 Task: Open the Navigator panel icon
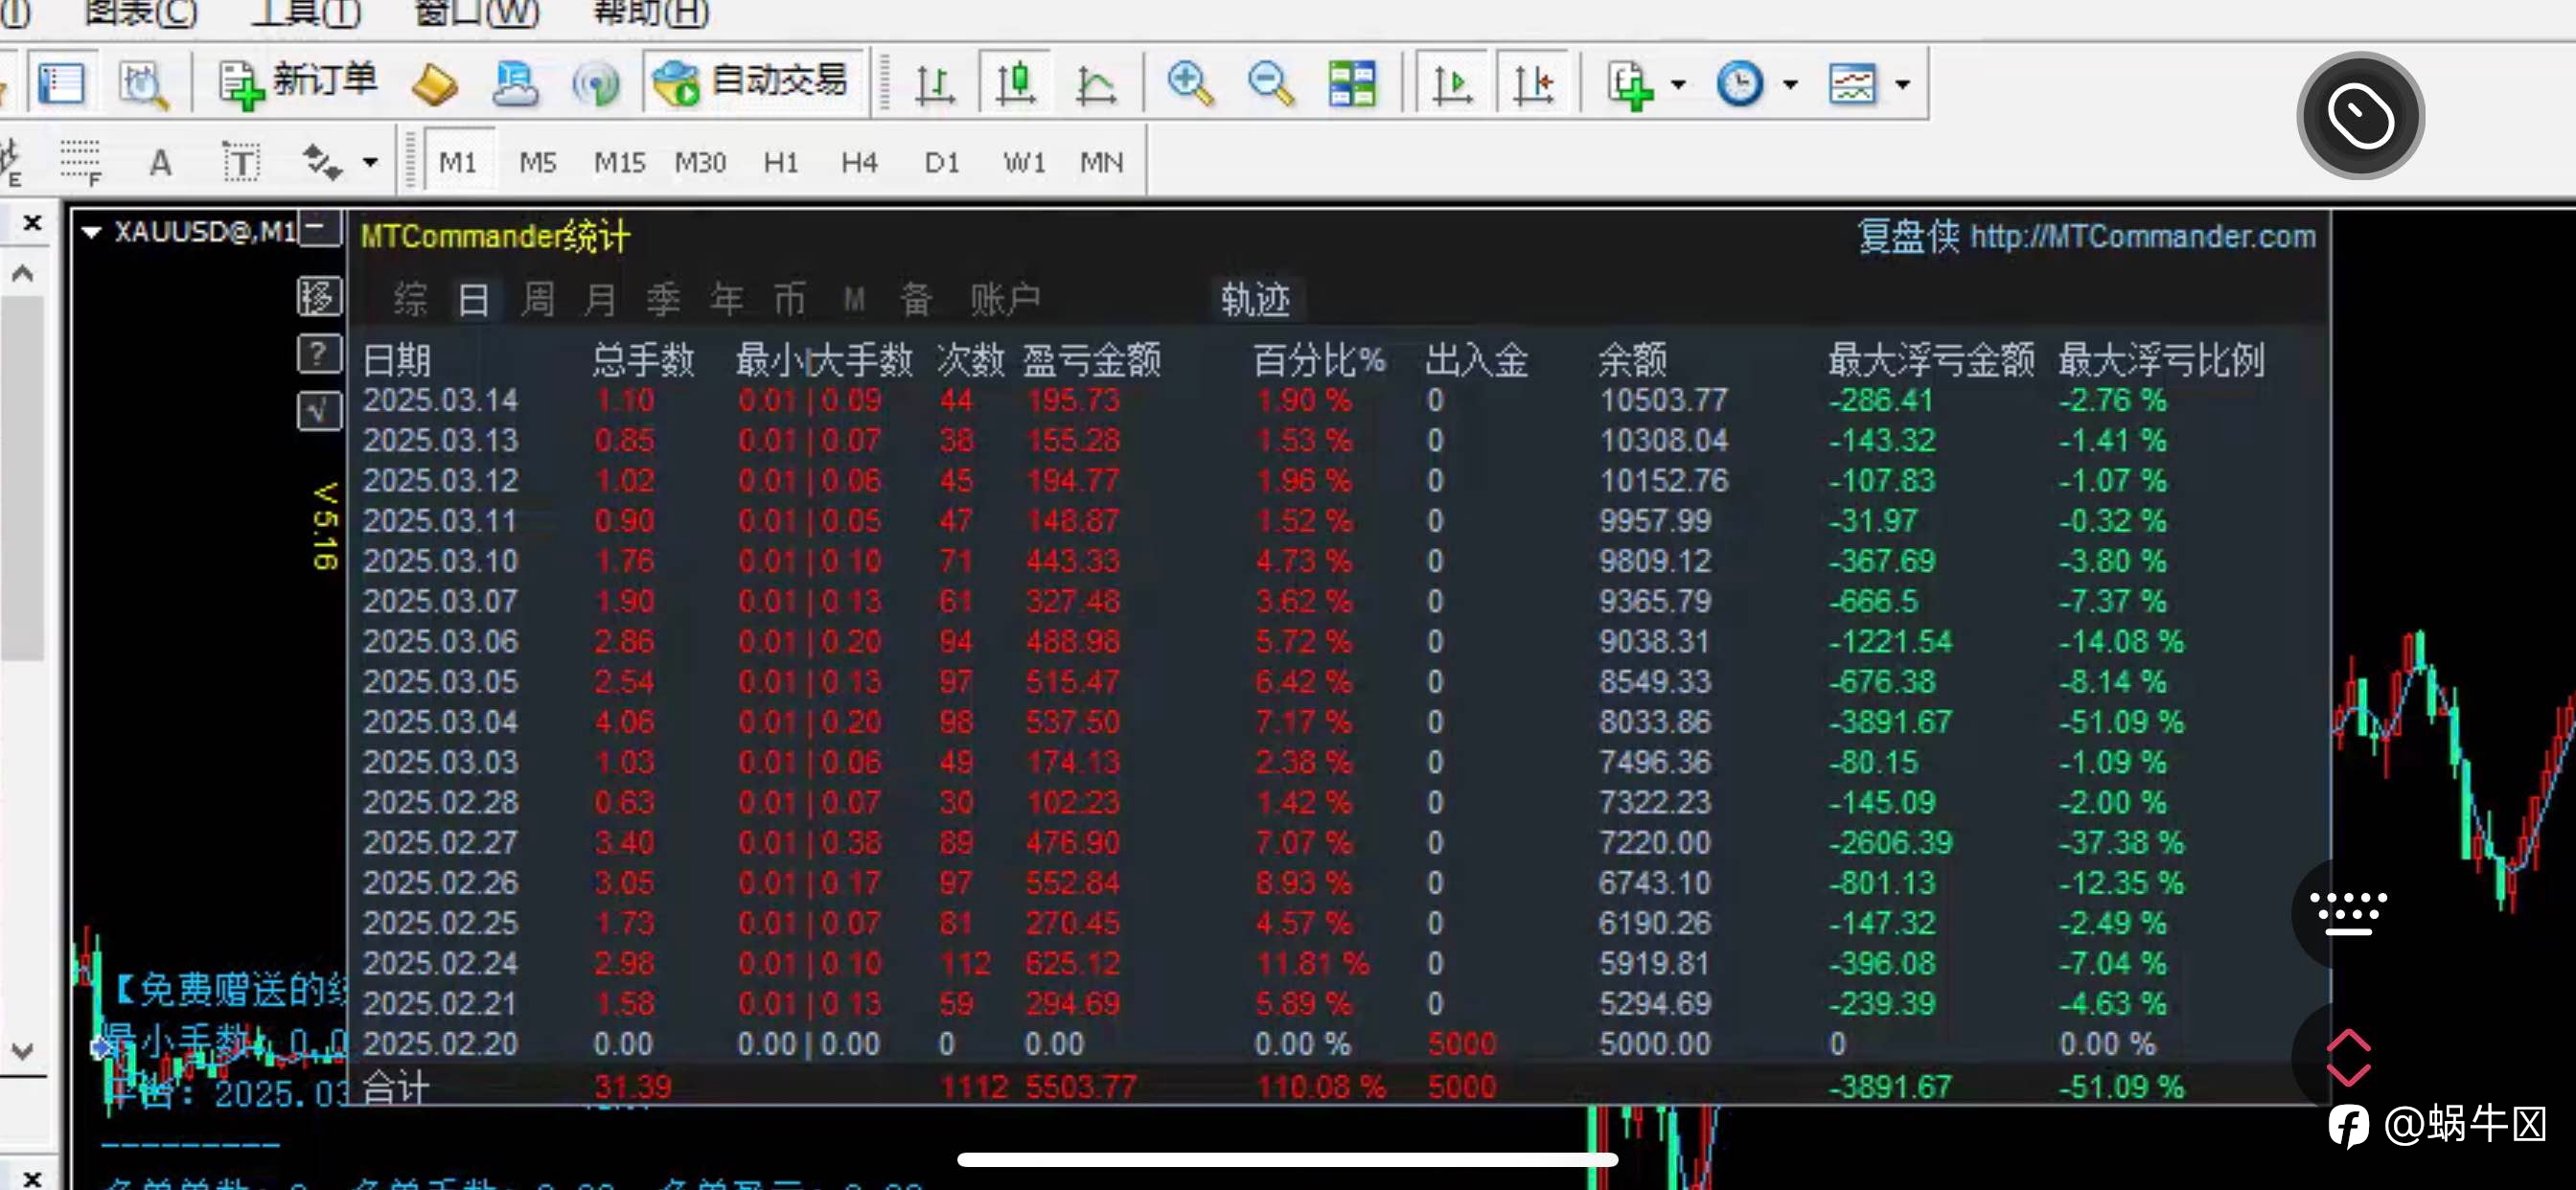click(515, 83)
